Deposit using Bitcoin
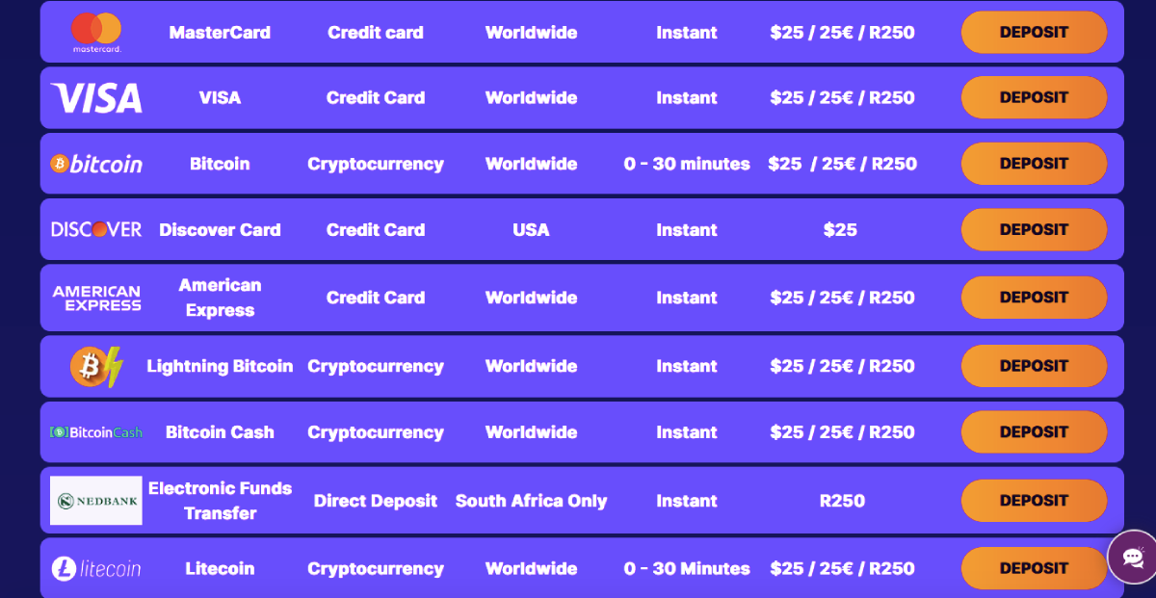 coord(1034,164)
